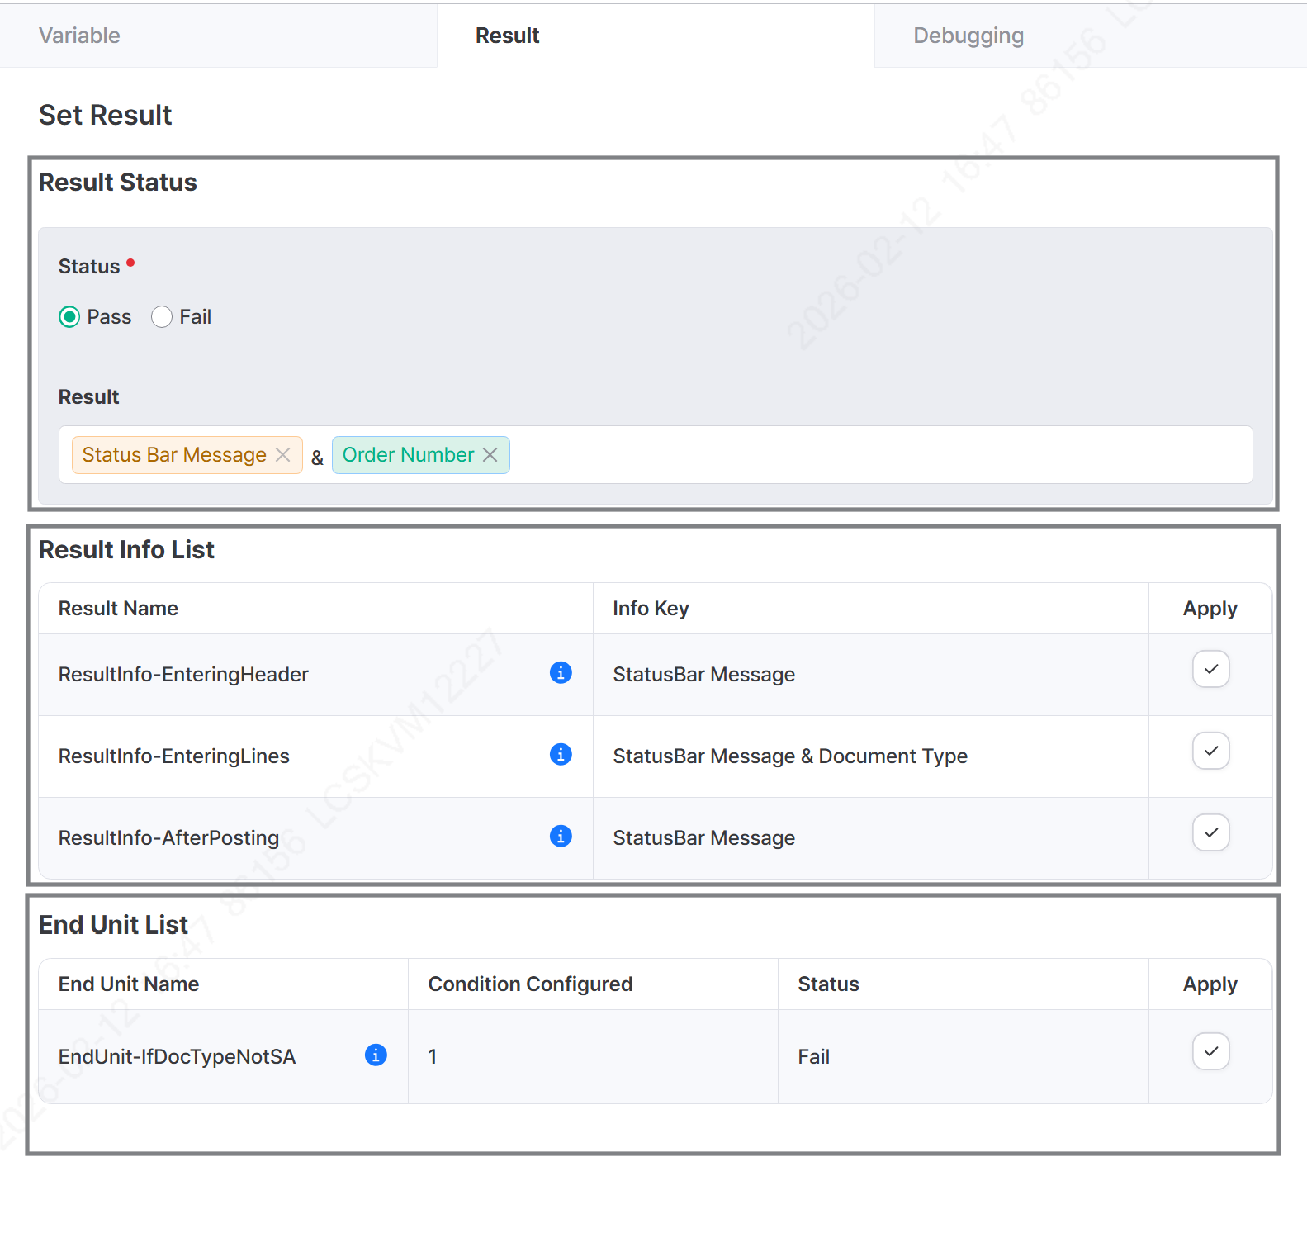
Task: Click info icon beside EndUnit-IfDocTypeNotSA
Action: [376, 1055]
